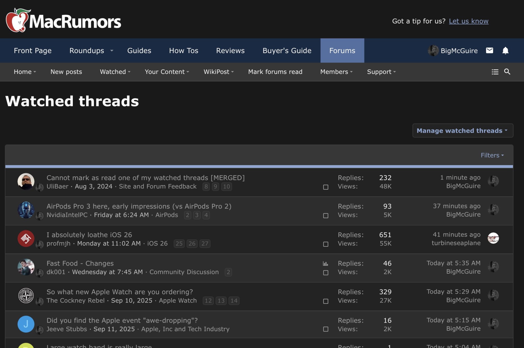Click Mark forums read
The height and width of the screenshot is (348, 524).
275,72
